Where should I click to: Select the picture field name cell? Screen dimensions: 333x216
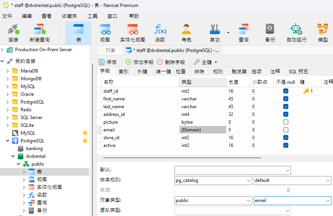coord(140,122)
